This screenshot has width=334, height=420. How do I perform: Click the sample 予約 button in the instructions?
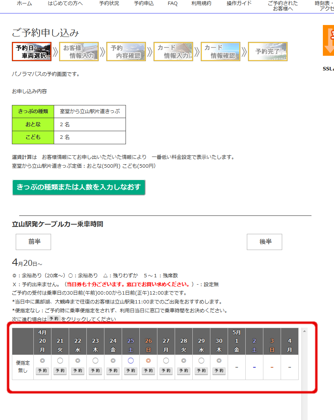(54, 318)
